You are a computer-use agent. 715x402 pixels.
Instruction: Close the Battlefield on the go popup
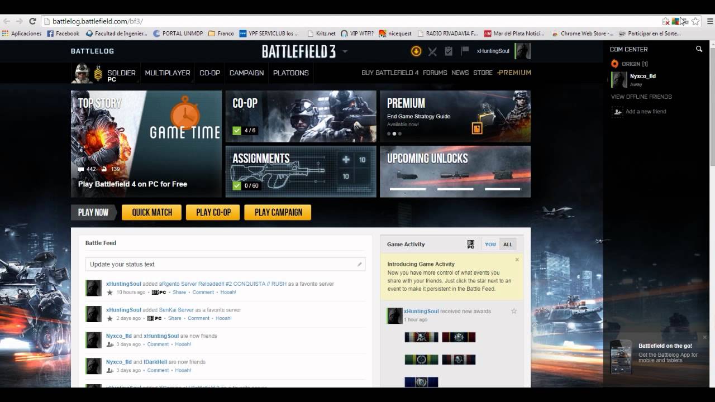coord(704,337)
